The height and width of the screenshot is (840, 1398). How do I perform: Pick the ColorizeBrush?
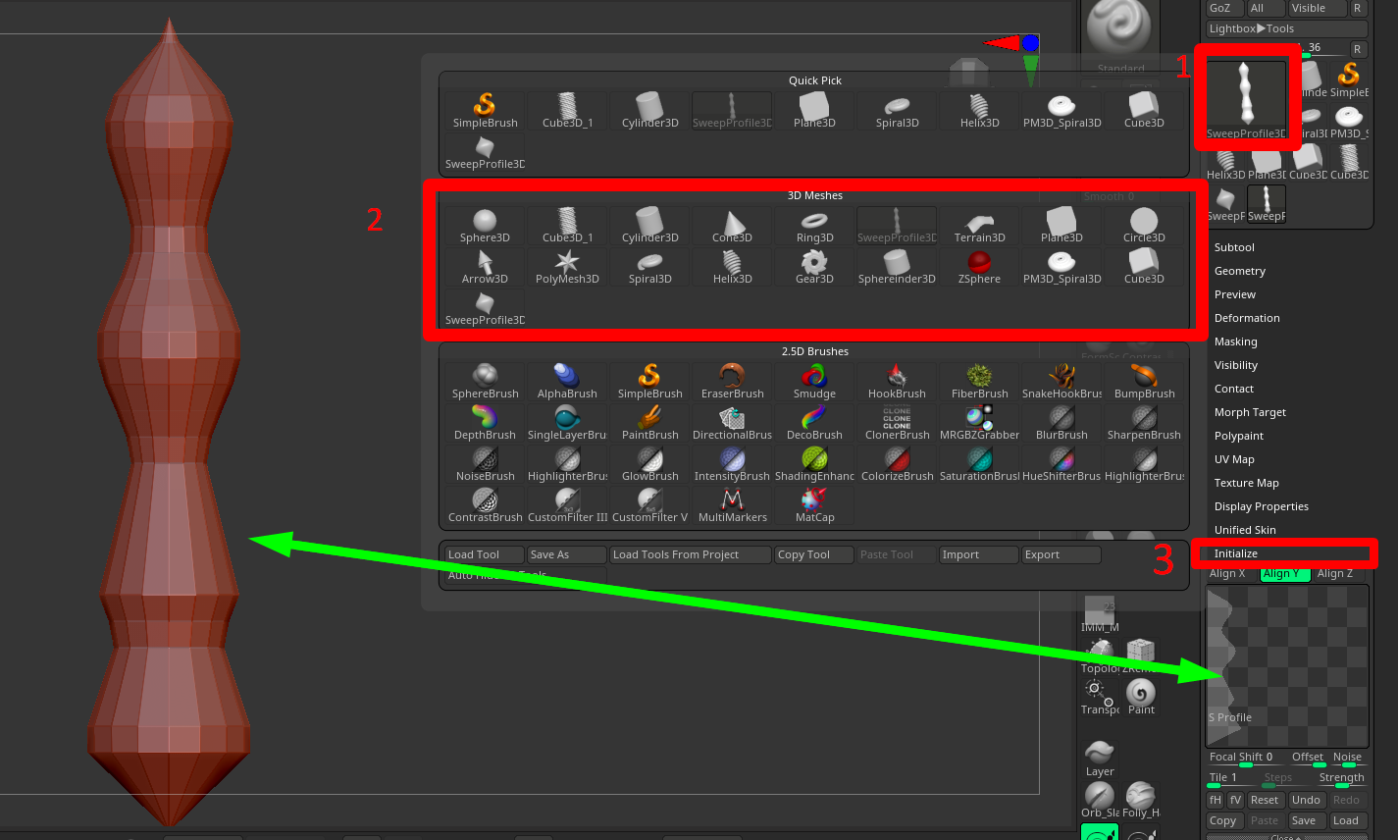897,464
